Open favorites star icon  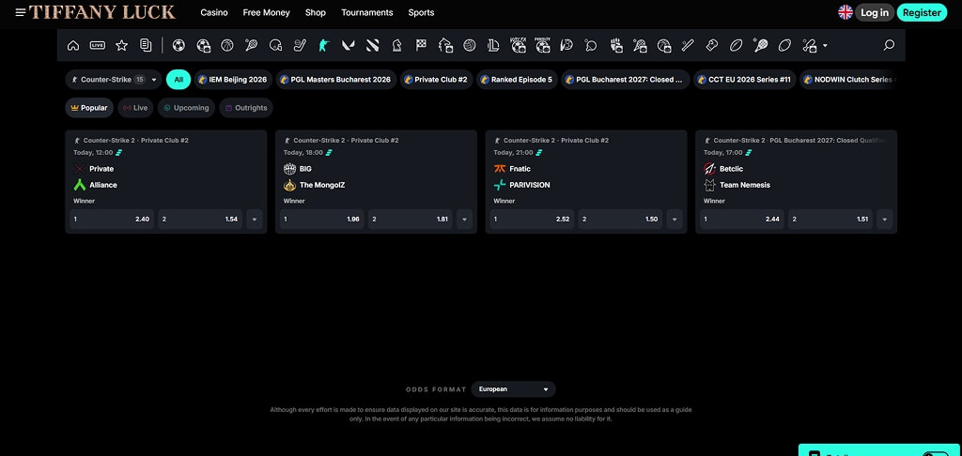click(121, 45)
